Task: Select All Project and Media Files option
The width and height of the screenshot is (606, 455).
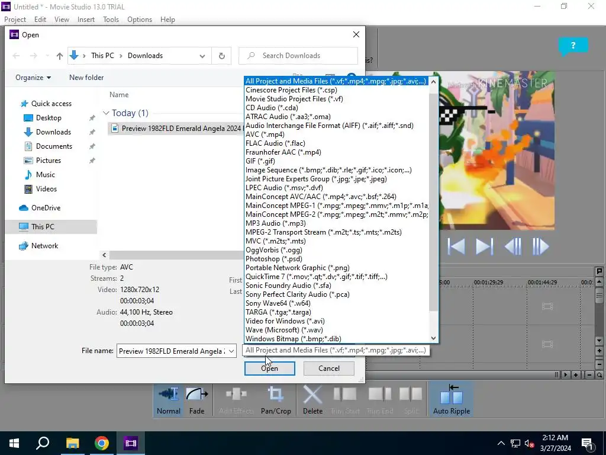Action: [336, 81]
